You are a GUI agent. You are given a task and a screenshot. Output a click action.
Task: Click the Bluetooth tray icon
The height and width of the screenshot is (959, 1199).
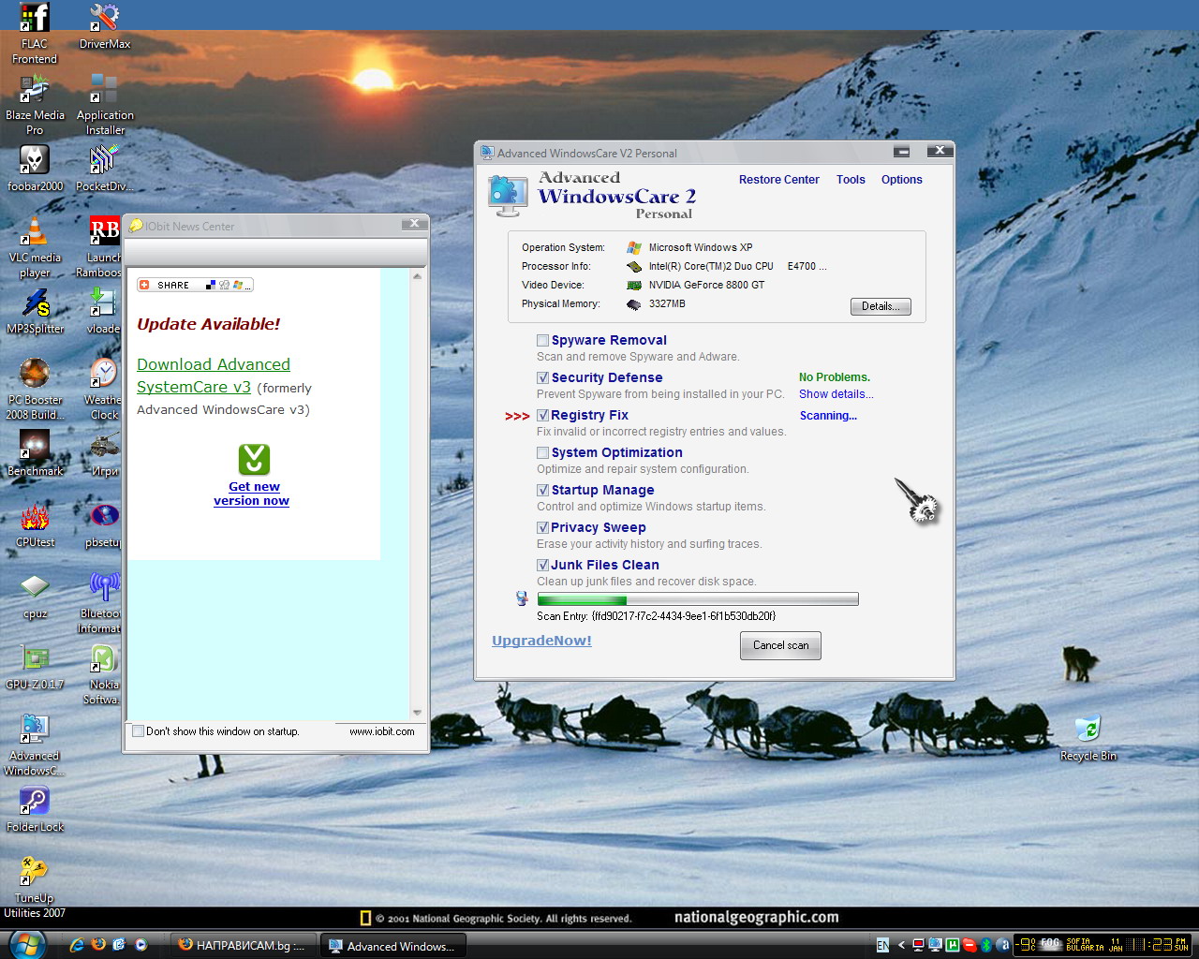point(986,945)
